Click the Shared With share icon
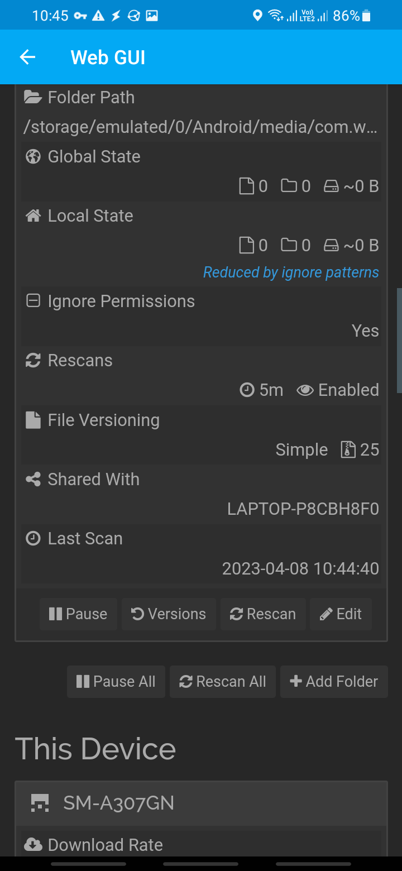This screenshot has width=402, height=871. coord(33,479)
